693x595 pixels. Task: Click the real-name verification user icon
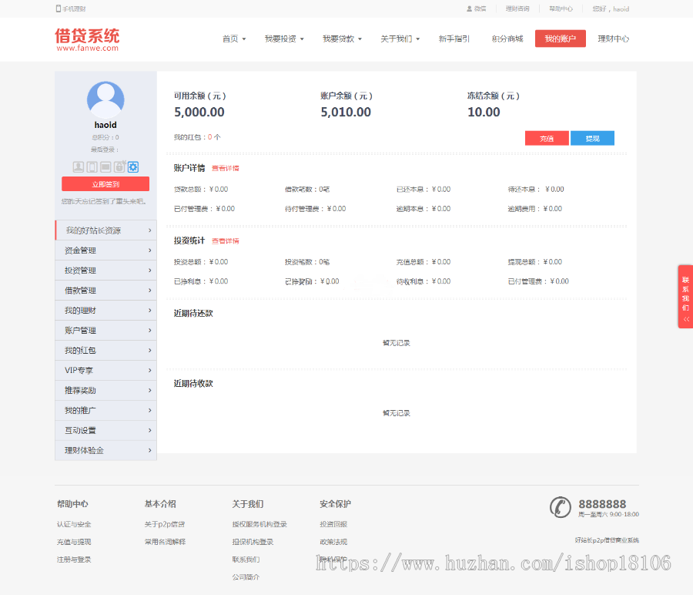tap(78, 166)
